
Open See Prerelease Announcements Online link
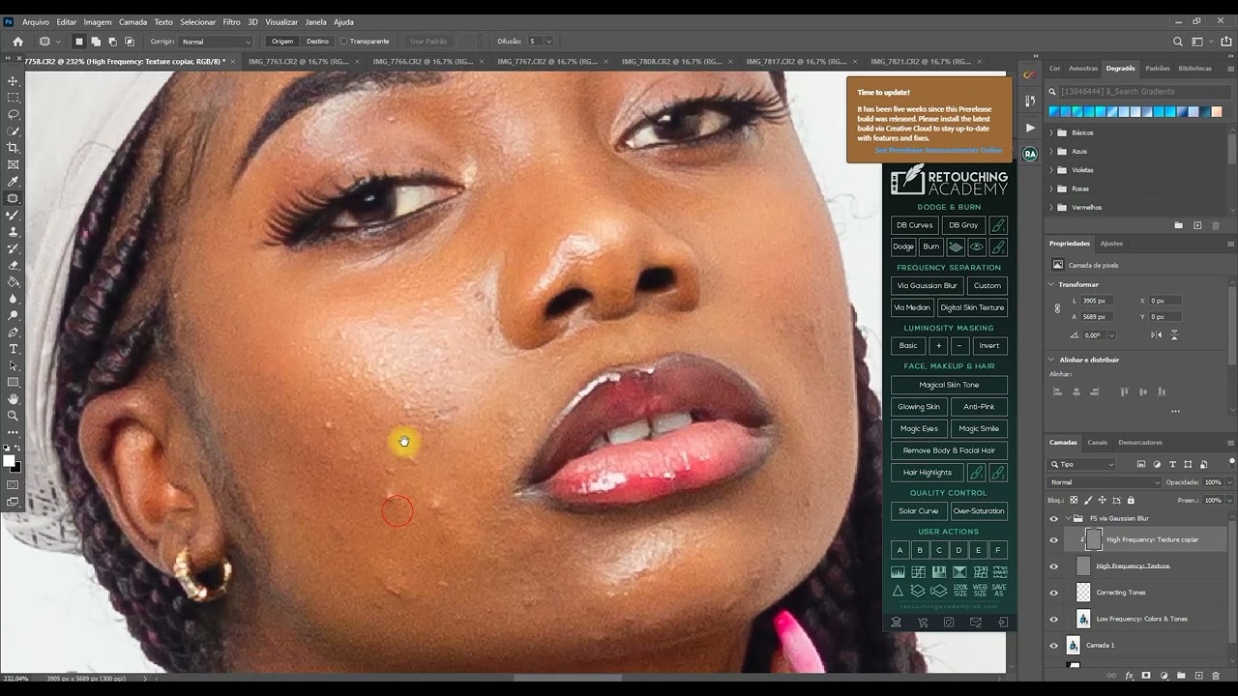pyautogui.click(x=938, y=150)
